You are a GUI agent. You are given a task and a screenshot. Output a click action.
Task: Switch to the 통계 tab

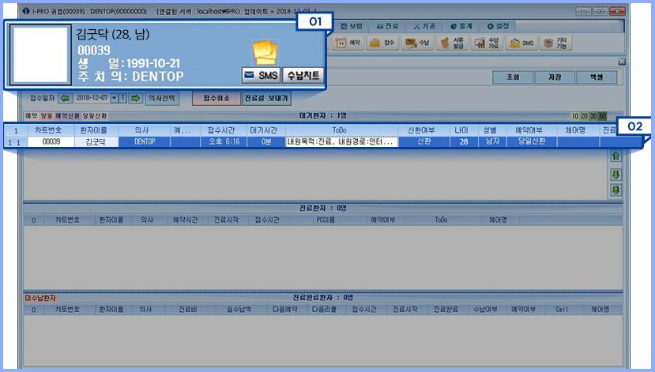(x=461, y=26)
